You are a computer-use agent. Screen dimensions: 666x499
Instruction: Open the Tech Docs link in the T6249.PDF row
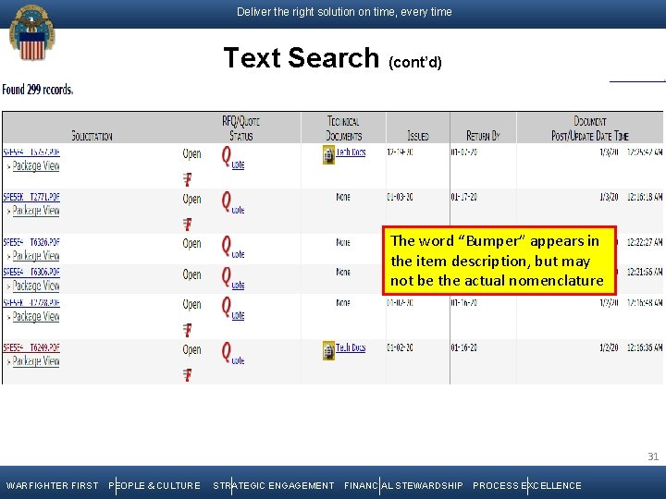tap(351, 347)
